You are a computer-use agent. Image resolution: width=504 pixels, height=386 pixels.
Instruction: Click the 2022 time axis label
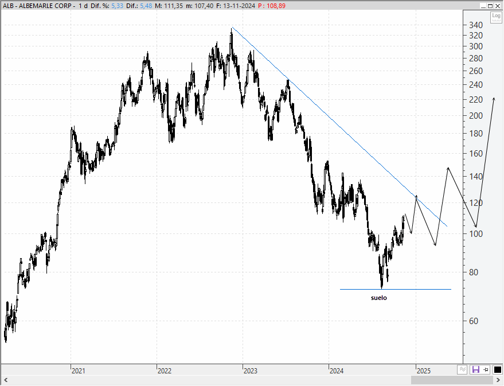tap(165, 371)
